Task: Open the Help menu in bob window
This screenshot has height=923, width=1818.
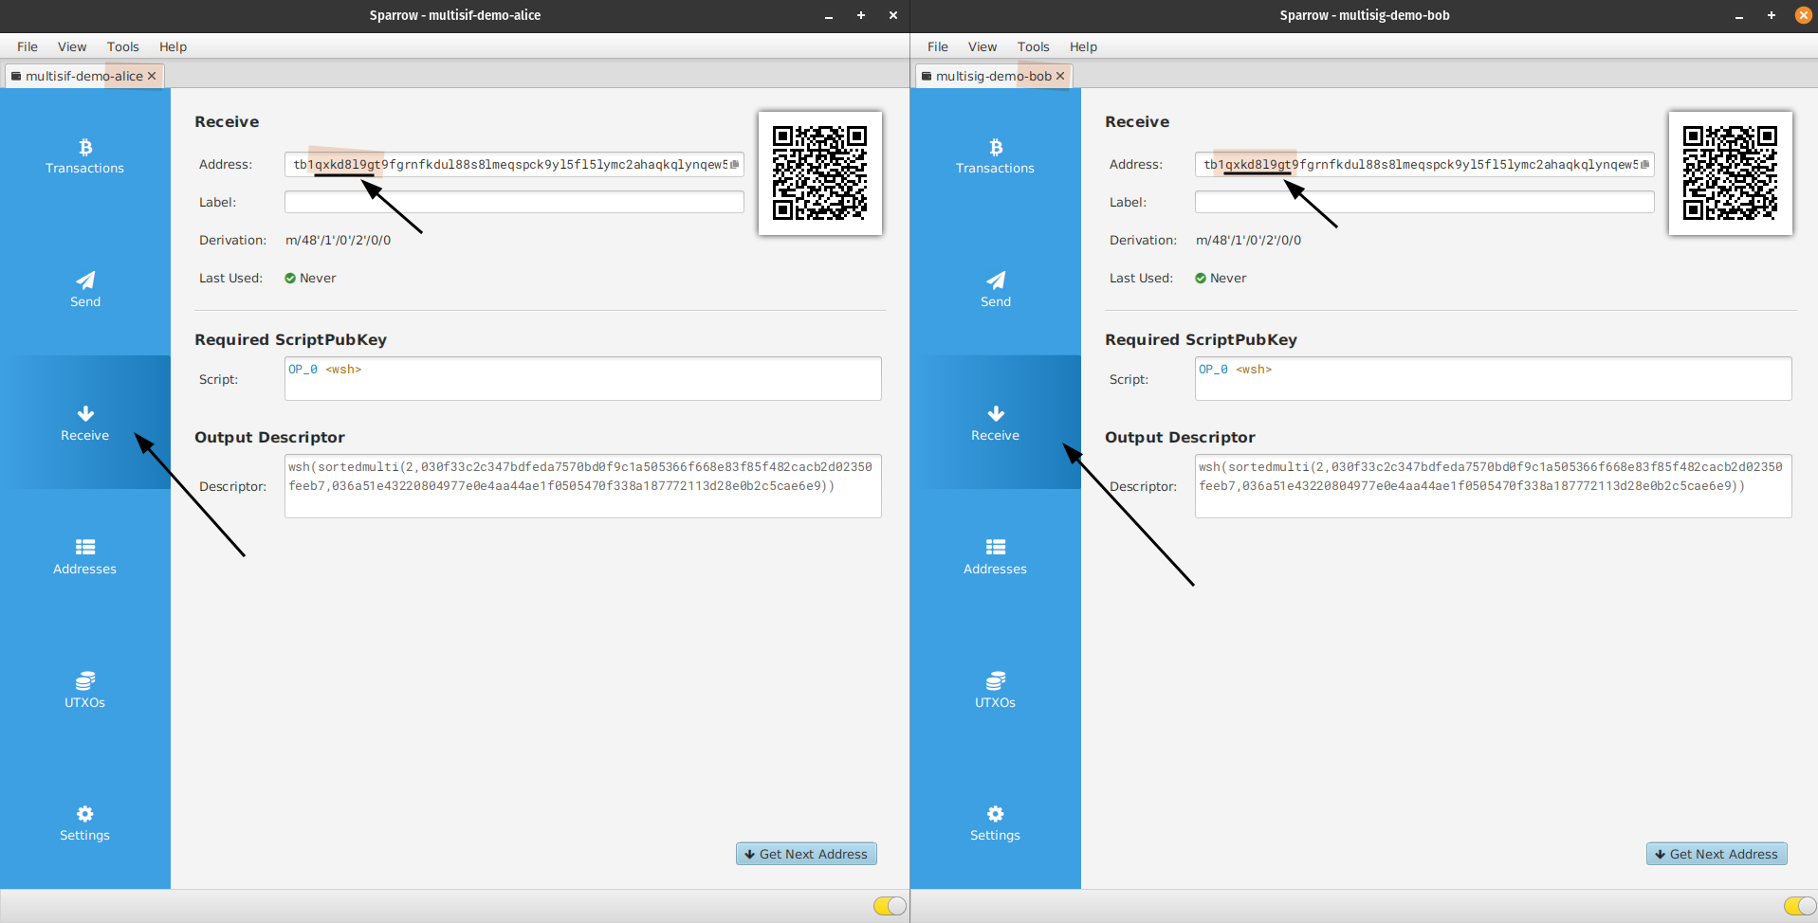Action: tap(1083, 46)
